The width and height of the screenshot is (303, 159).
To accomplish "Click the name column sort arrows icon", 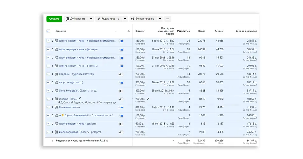I will pos(116,31).
